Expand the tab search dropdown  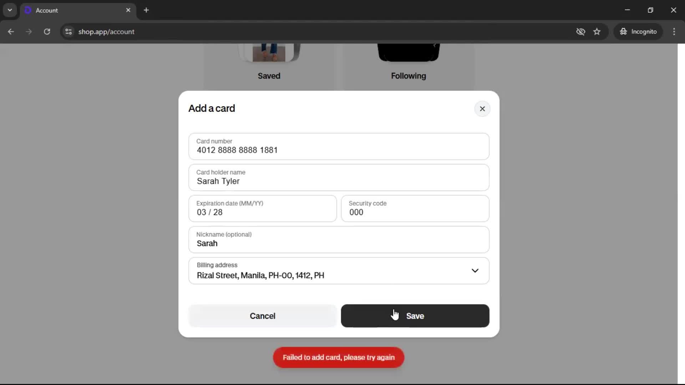tap(10, 10)
